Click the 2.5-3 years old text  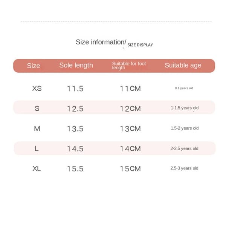(x=184, y=168)
